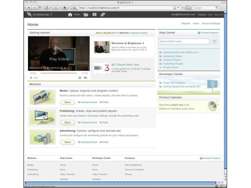The width and height of the screenshot is (251, 188).
Task: Open the Reports tab
Action: pos(186,23)
